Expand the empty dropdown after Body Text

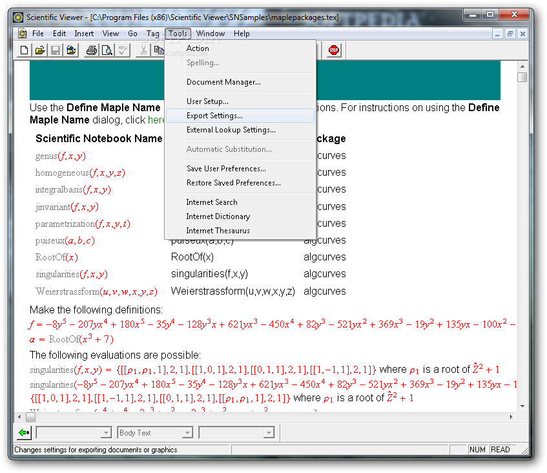tap(269, 433)
